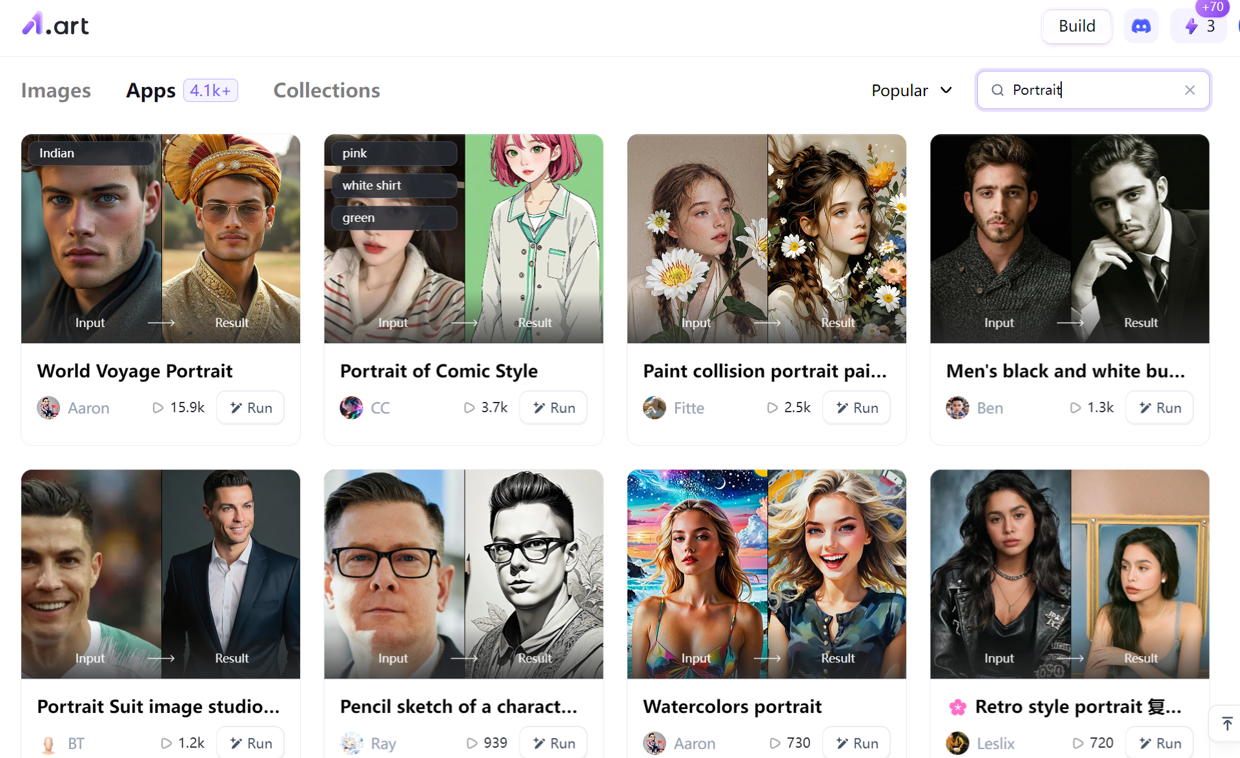Click the 720 run count play icon
This screenshot has height=758, width=1240.
click(1077, 743)
